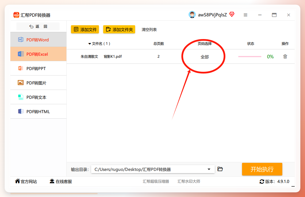Click the 添加文件夹 button
The height and width of the screenshot is (197, 305).
point(119,30)
